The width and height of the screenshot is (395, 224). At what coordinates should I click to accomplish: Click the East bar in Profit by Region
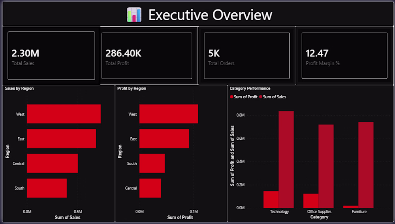(x=164, y=139)
